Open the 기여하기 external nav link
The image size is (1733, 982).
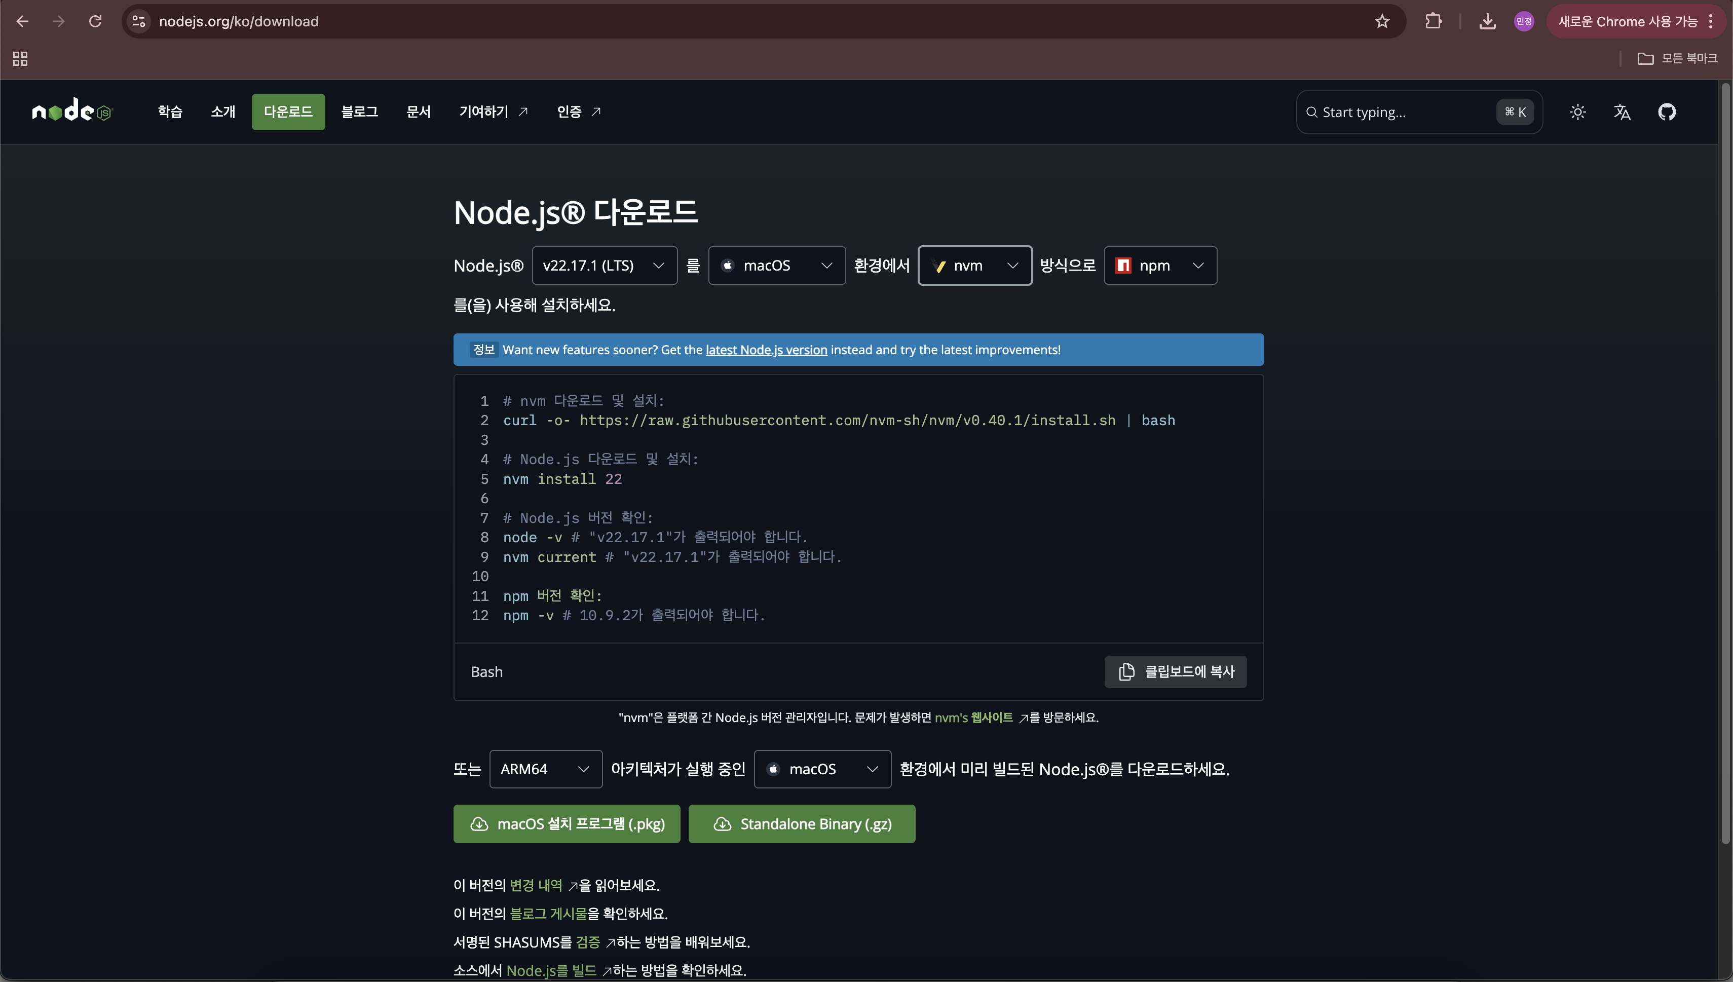pyautogui.click(x=494, y=112)
